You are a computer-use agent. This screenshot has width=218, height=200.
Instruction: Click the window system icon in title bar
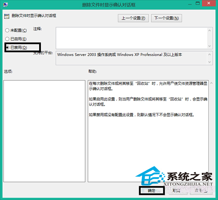point(6,4)
